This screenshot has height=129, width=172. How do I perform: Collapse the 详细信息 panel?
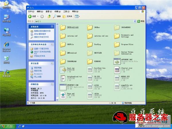[52, 84]
